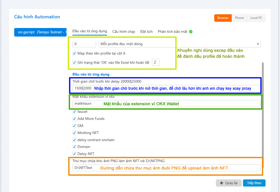Image resolution: width=280 pixels, height=192 pixels.
Task: Toggle the Deloy NFT checkbox
Action: 75,154
